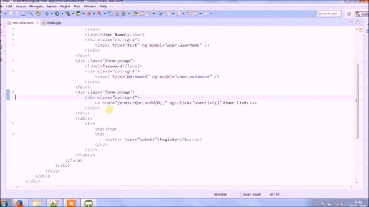The image size is (369, 207).
Task: Click the Save All toolbar icon
Action: coord(17,14)
